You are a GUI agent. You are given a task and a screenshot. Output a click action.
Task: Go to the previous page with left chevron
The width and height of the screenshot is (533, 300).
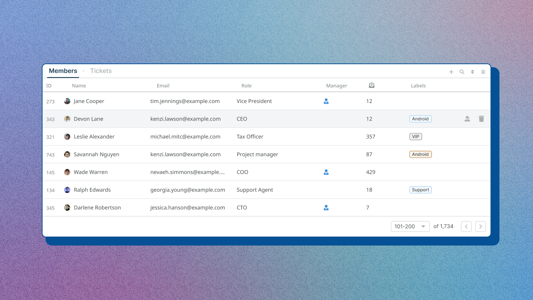click(466, 226)
